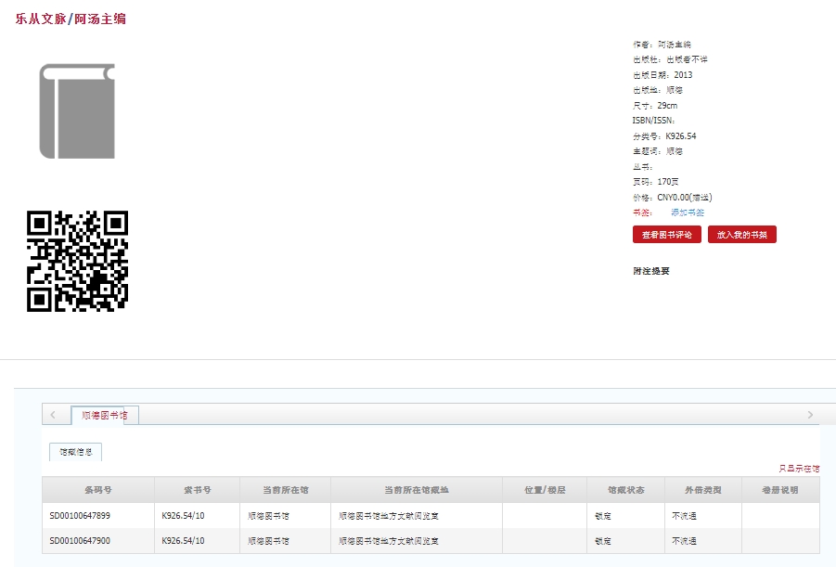This screenshot has width=836, height=567.
Task: Click the right arrow of the library tabs
Action: [809, 415]
